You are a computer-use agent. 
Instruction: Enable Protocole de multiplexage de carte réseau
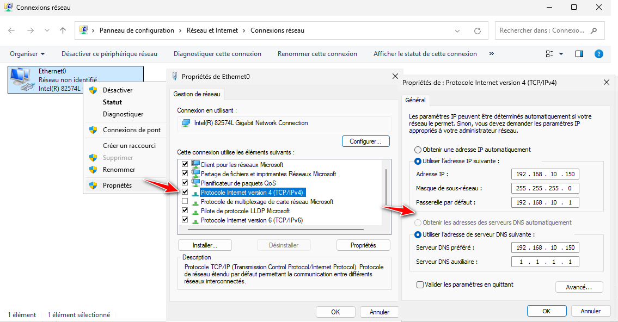pyautogui.click(x=185, y=201)
